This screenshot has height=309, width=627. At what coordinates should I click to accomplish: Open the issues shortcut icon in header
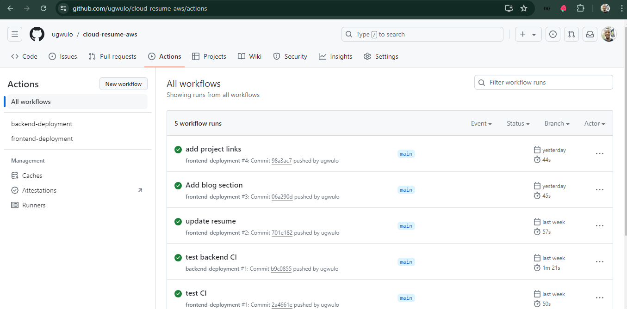pos(553,34)
